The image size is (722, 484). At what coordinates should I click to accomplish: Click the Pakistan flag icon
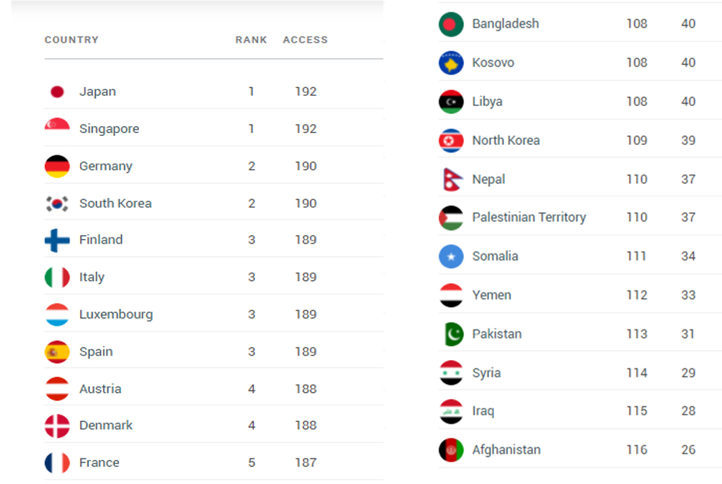click(451, 334)
